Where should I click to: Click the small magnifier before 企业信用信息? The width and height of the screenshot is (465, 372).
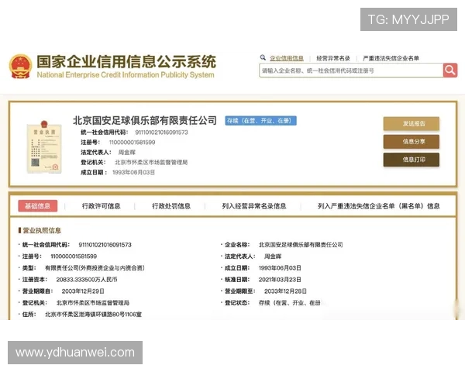[263, 57]
